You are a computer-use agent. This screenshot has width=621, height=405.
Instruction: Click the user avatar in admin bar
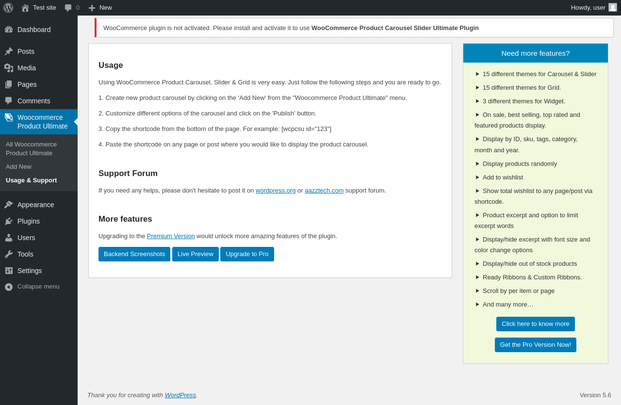coord(613,7)
